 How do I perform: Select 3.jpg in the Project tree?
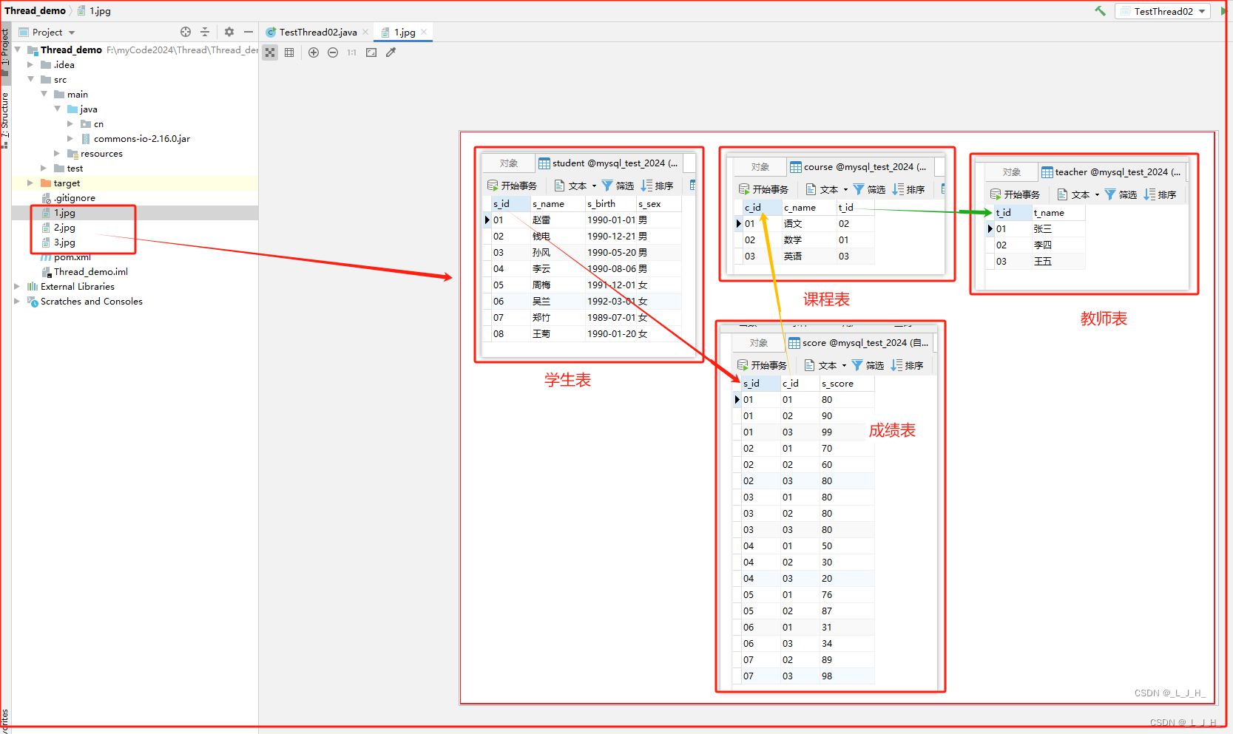(x=64, y=242)
